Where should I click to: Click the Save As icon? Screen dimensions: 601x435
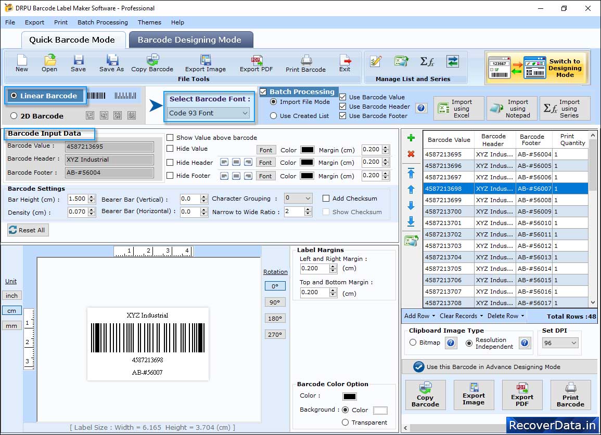click(111, 63)
